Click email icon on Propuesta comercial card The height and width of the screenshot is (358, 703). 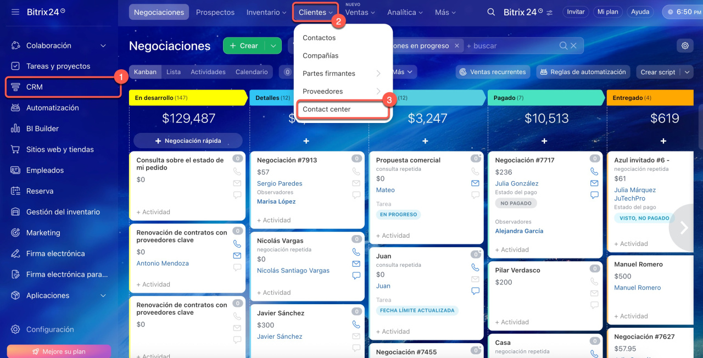coord(475,183)
